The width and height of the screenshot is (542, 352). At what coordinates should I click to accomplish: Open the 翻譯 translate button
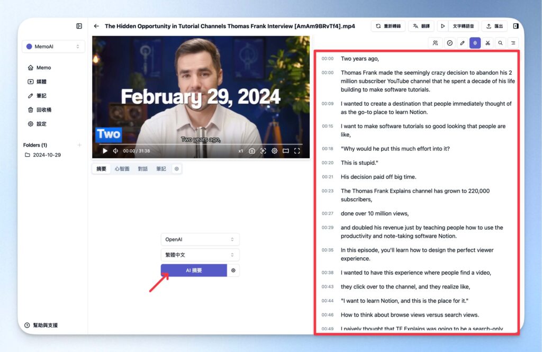pyautogui.click(x=421, y=26)
